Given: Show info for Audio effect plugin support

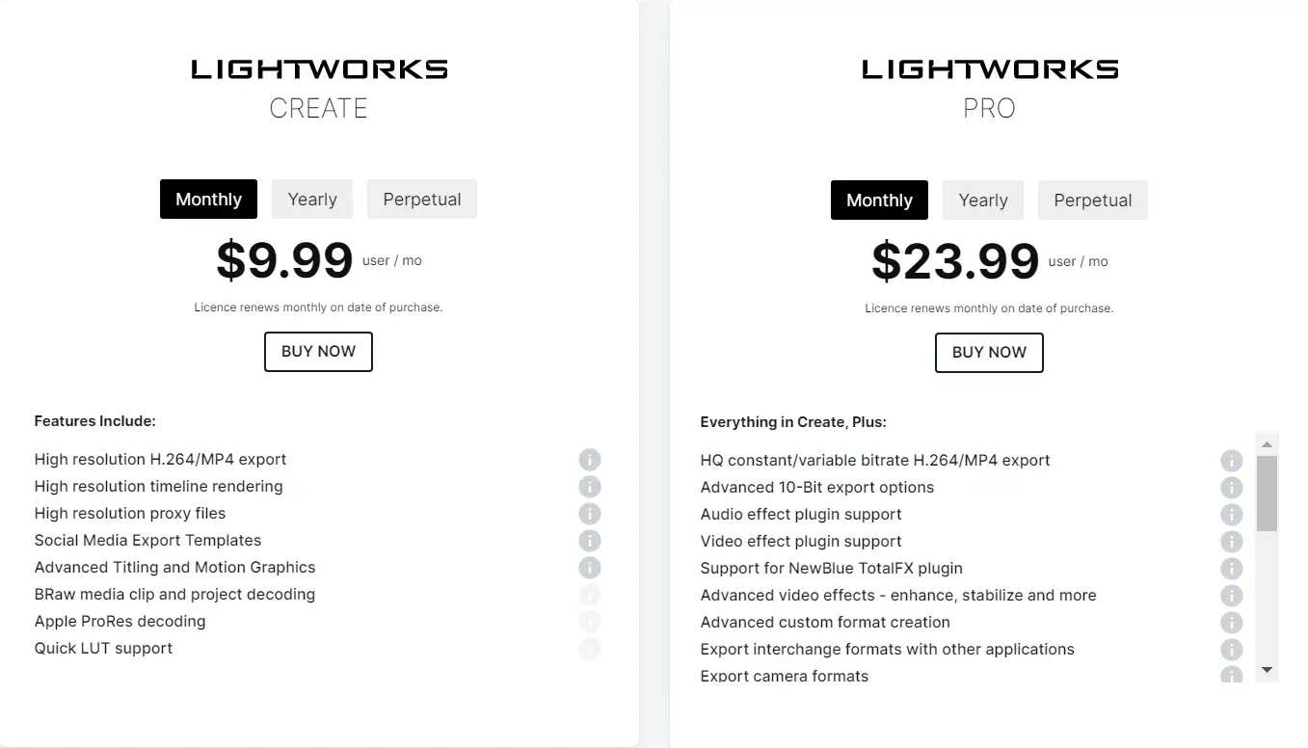Looking at the screenshot, I should click(1231, 515).
